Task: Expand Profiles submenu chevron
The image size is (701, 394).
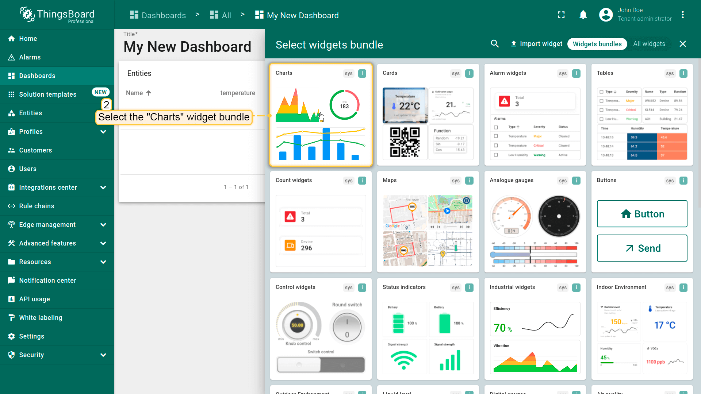Action: click(103, 132)
